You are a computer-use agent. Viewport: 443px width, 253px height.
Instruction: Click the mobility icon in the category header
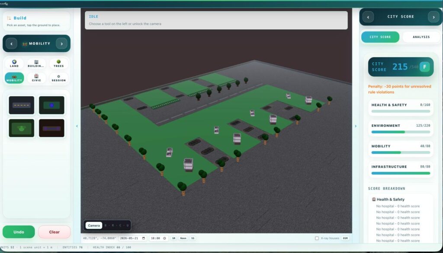(x=25, y=44)
